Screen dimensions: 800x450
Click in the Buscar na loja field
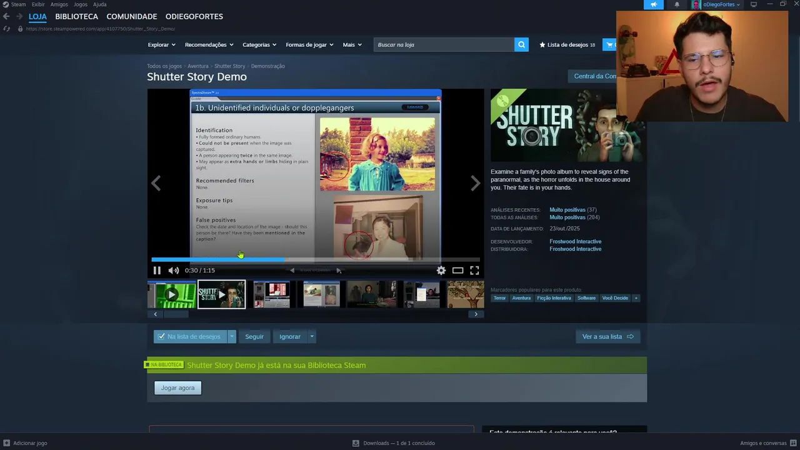pyautogui.click(x=444, y=44)
